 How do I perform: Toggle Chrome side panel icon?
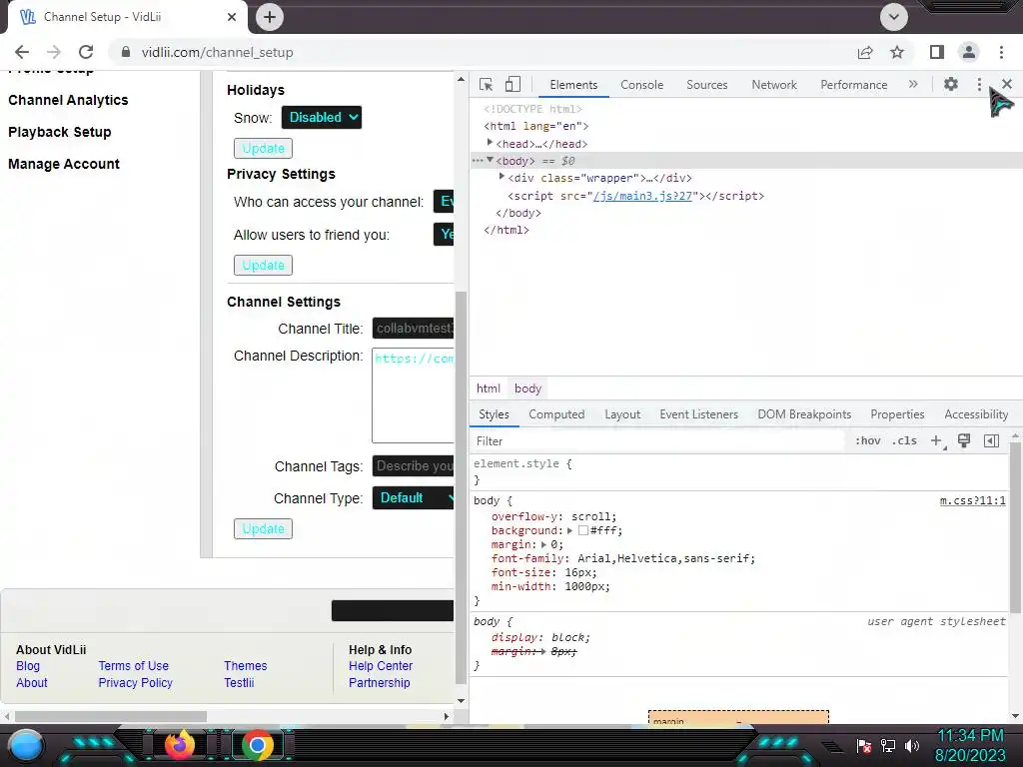pyautogui.click(x=937, y=52)
